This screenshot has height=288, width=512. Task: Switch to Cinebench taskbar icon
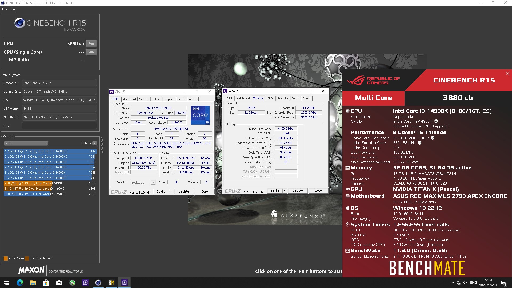[x=98, y=283]
